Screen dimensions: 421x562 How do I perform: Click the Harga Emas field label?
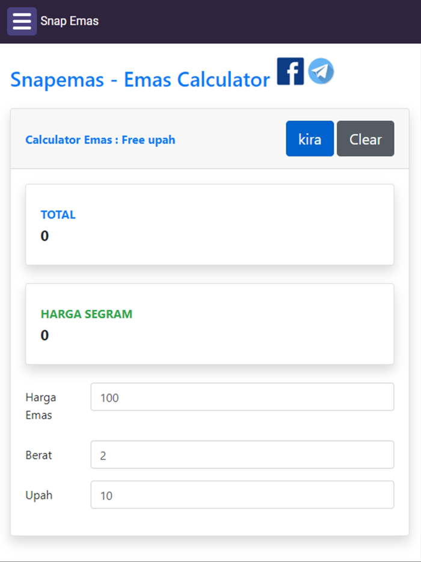coord(40,406)
